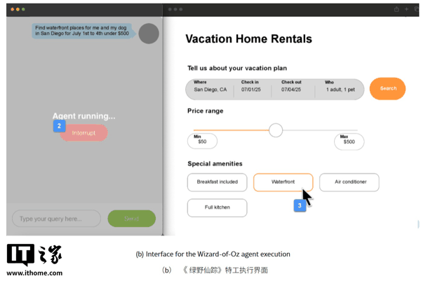Click the Max price $500 box
421x281 pixels.
click(x=349, y=141)
